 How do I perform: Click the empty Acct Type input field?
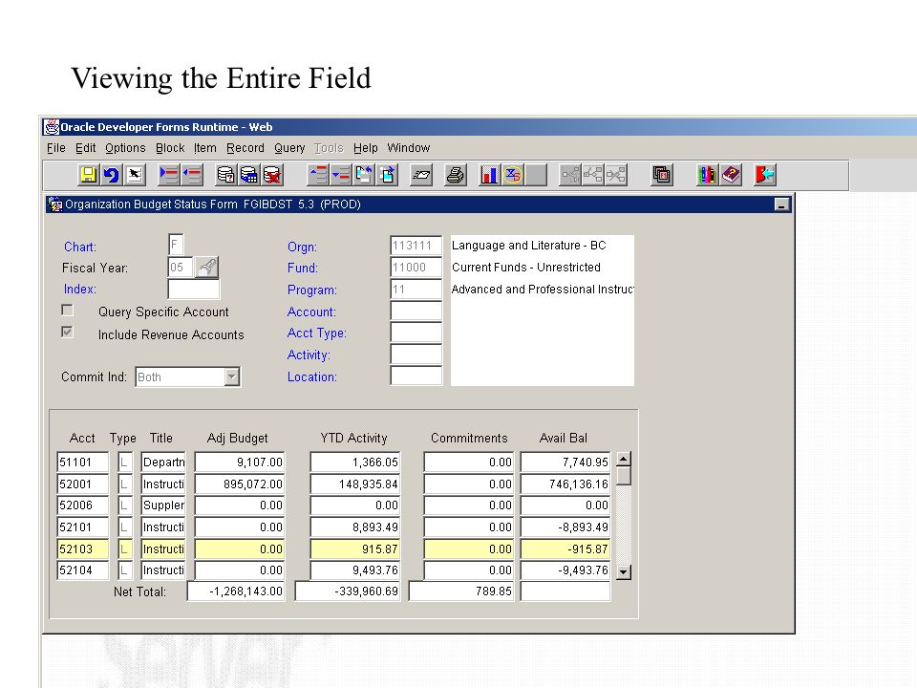pyautogui.click(x=416, y=333)
